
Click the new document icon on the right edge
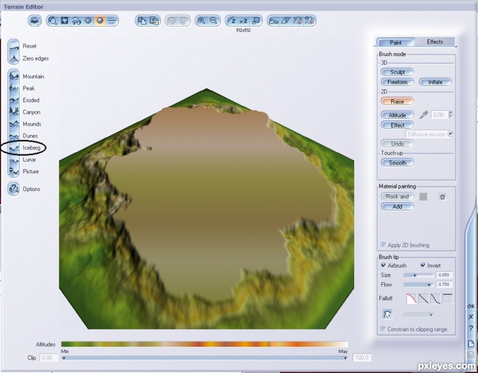pos(471,344)
